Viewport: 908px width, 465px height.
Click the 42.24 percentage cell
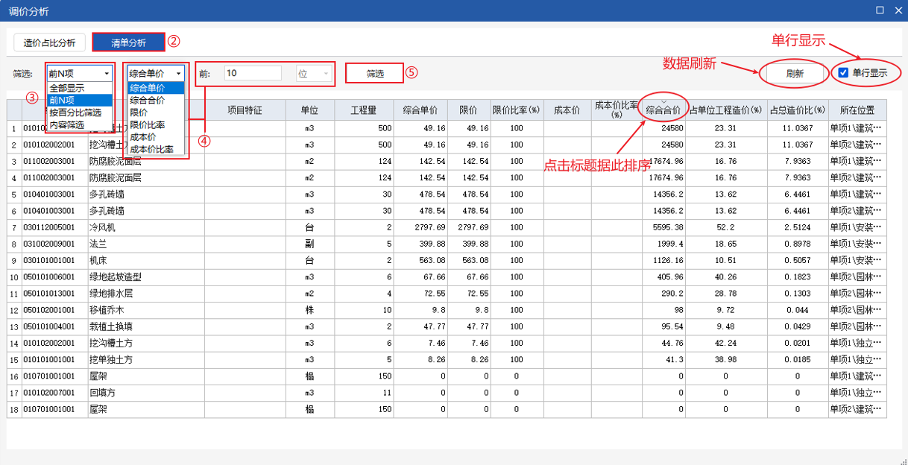pyautogui.click(x=727, y=344)
